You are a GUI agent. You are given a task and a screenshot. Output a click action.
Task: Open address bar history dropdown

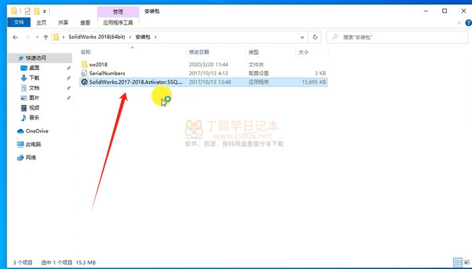tap(302, 37)
